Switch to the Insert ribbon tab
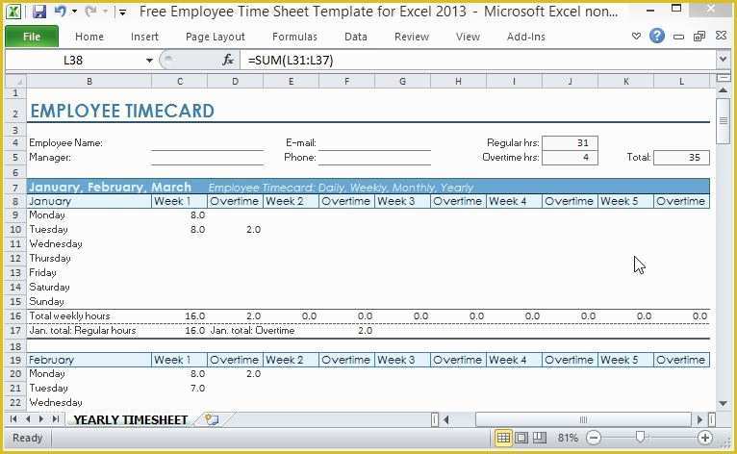The height and width of the screenshot is (454, 737). 144,37
